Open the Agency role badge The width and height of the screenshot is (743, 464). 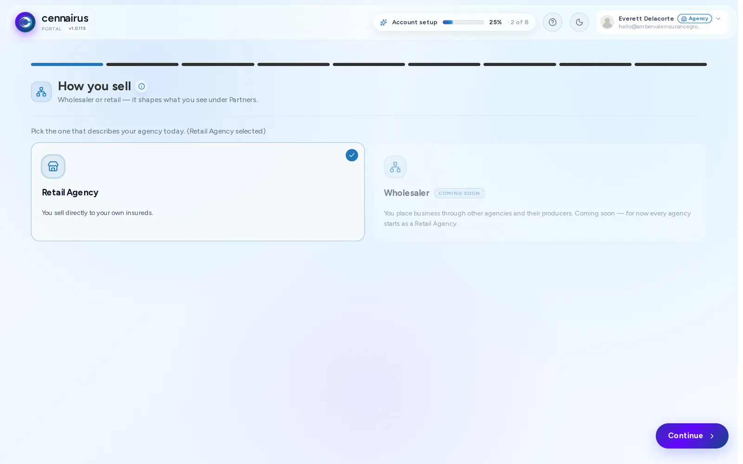pyautogui.click(x=694, y=19)
